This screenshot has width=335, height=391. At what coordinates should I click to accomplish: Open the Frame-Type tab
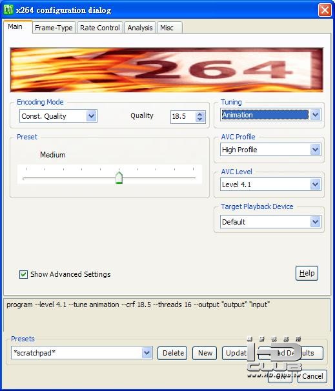(54, 28)
